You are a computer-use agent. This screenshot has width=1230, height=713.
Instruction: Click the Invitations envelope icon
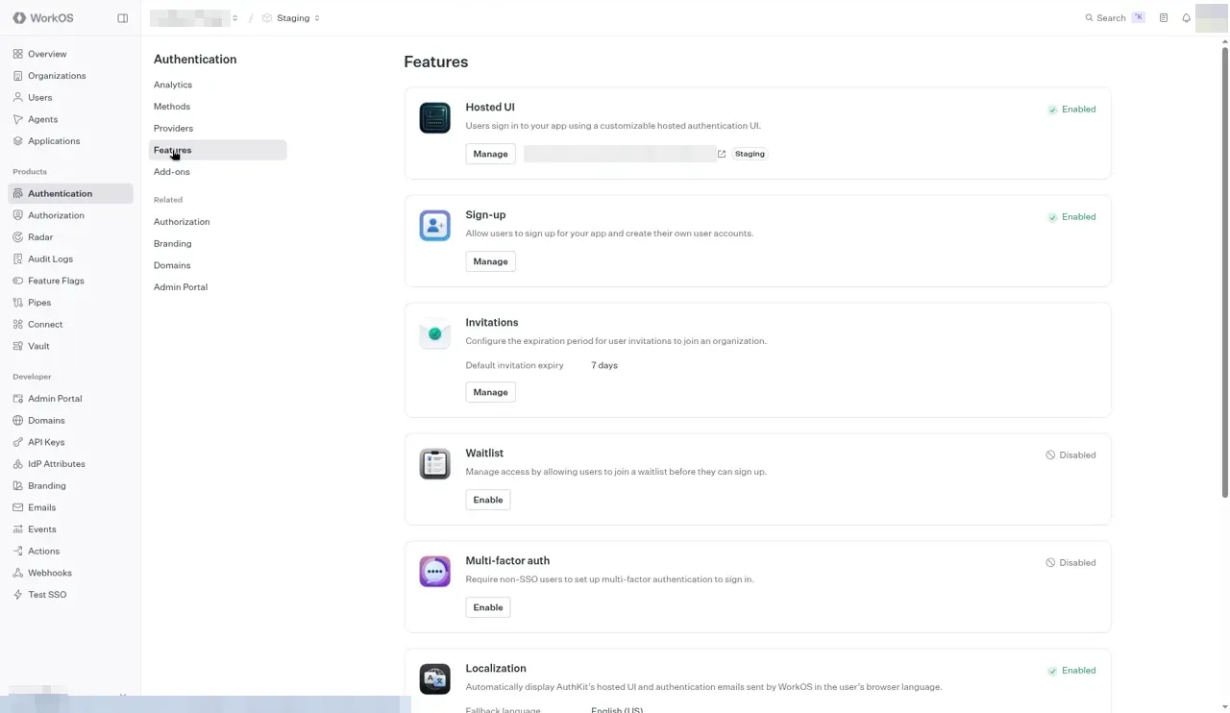[434, 333]
